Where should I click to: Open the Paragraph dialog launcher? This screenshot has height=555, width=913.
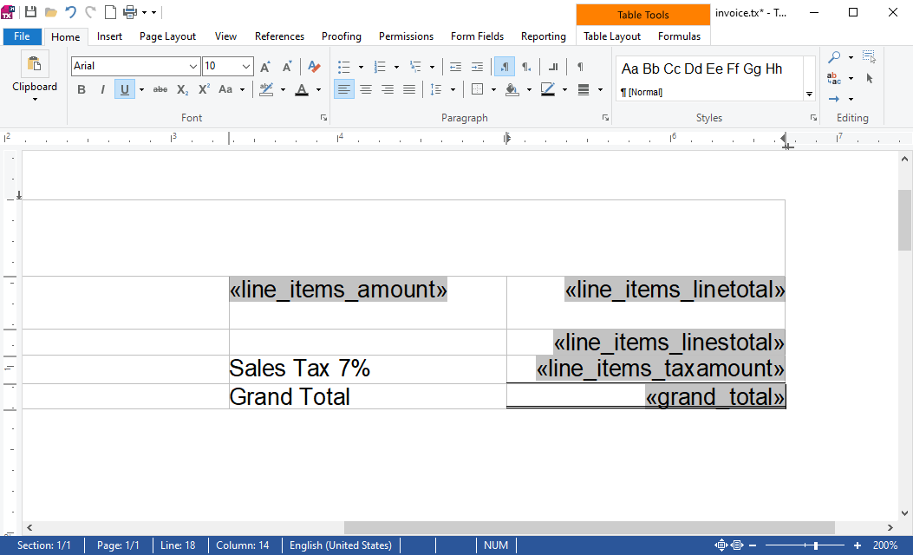pyautogui.click(x=605, y=118)
